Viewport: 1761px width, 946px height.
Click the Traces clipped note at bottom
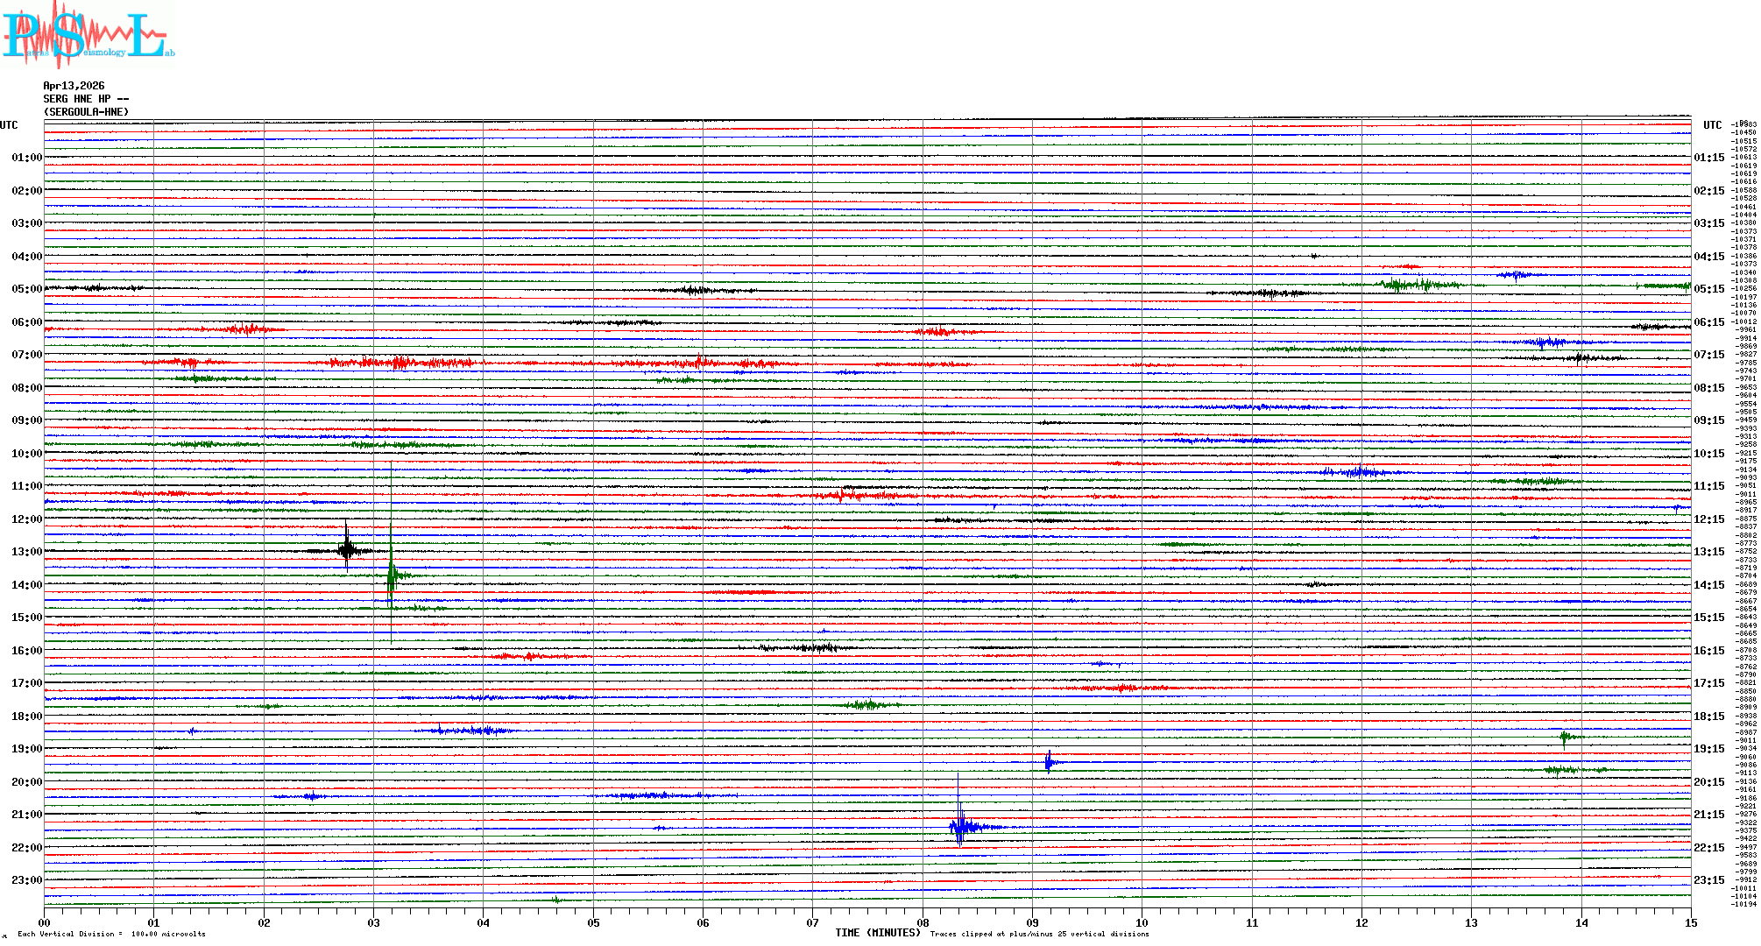click(1039, 934)
